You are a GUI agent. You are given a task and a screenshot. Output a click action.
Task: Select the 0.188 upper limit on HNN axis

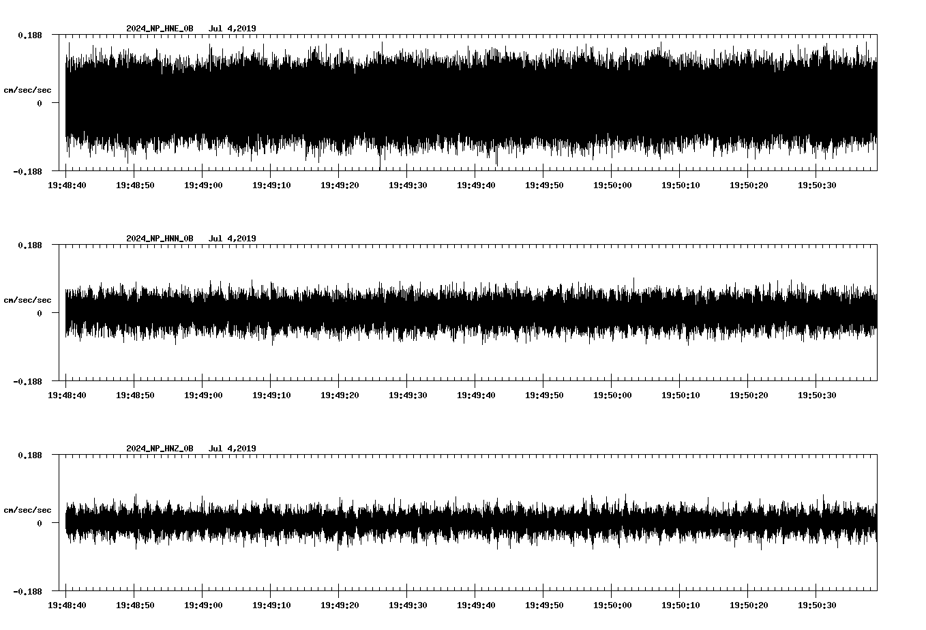(29, 245)
